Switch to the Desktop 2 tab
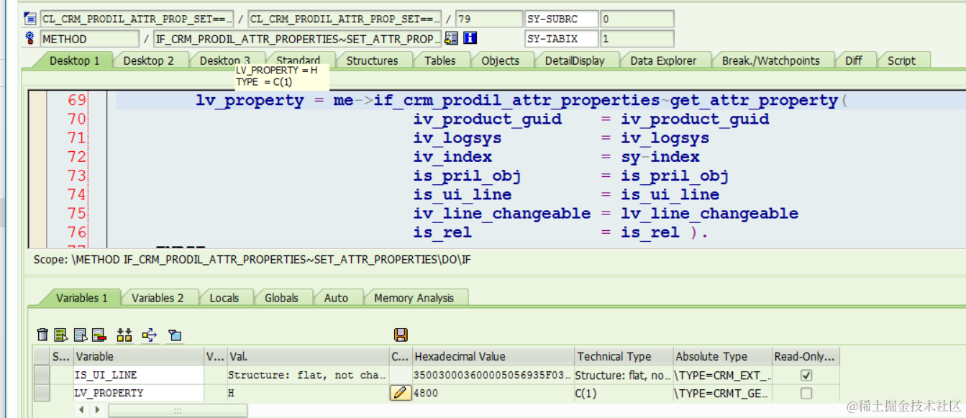This screenshot has height=418, width=966. (x=148, y=60)
